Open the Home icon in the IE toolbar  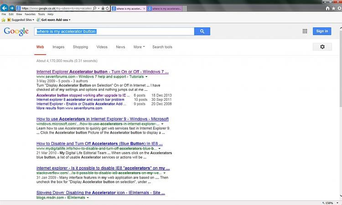click(327, 8)
